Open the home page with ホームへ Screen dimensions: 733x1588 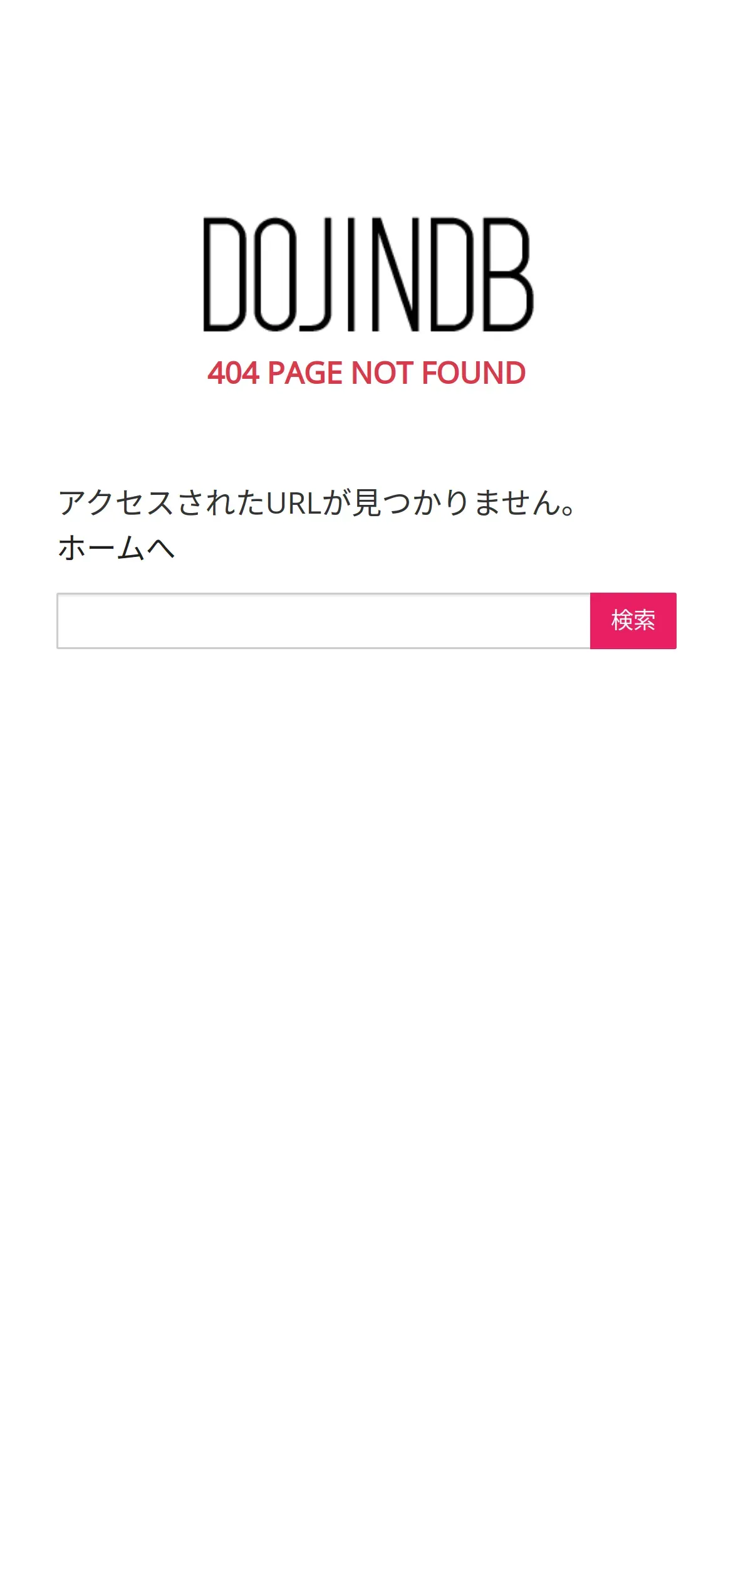coord(116,548)
